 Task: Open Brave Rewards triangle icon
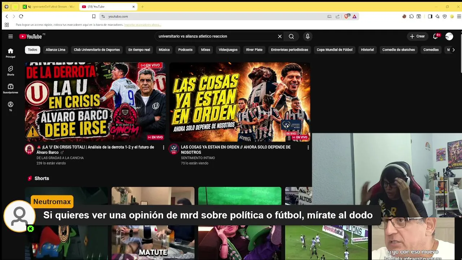pos(354,16)
